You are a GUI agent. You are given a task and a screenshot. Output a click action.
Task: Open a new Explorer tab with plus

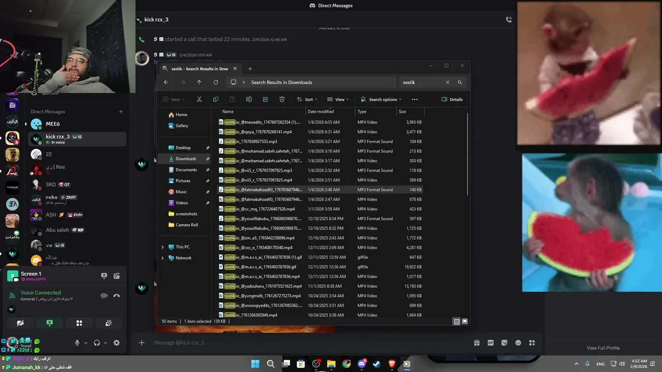[x=250, y=69]
